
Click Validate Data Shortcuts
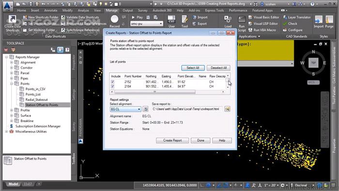pyautogui.click(x=80, y=17)
